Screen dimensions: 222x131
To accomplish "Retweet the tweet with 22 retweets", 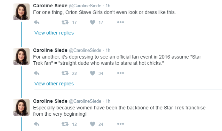I will point(65,73).
